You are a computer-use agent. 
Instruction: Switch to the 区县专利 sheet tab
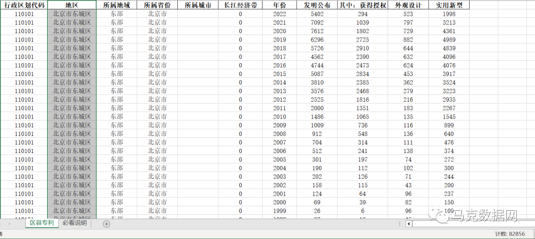[x=42, y=223]
